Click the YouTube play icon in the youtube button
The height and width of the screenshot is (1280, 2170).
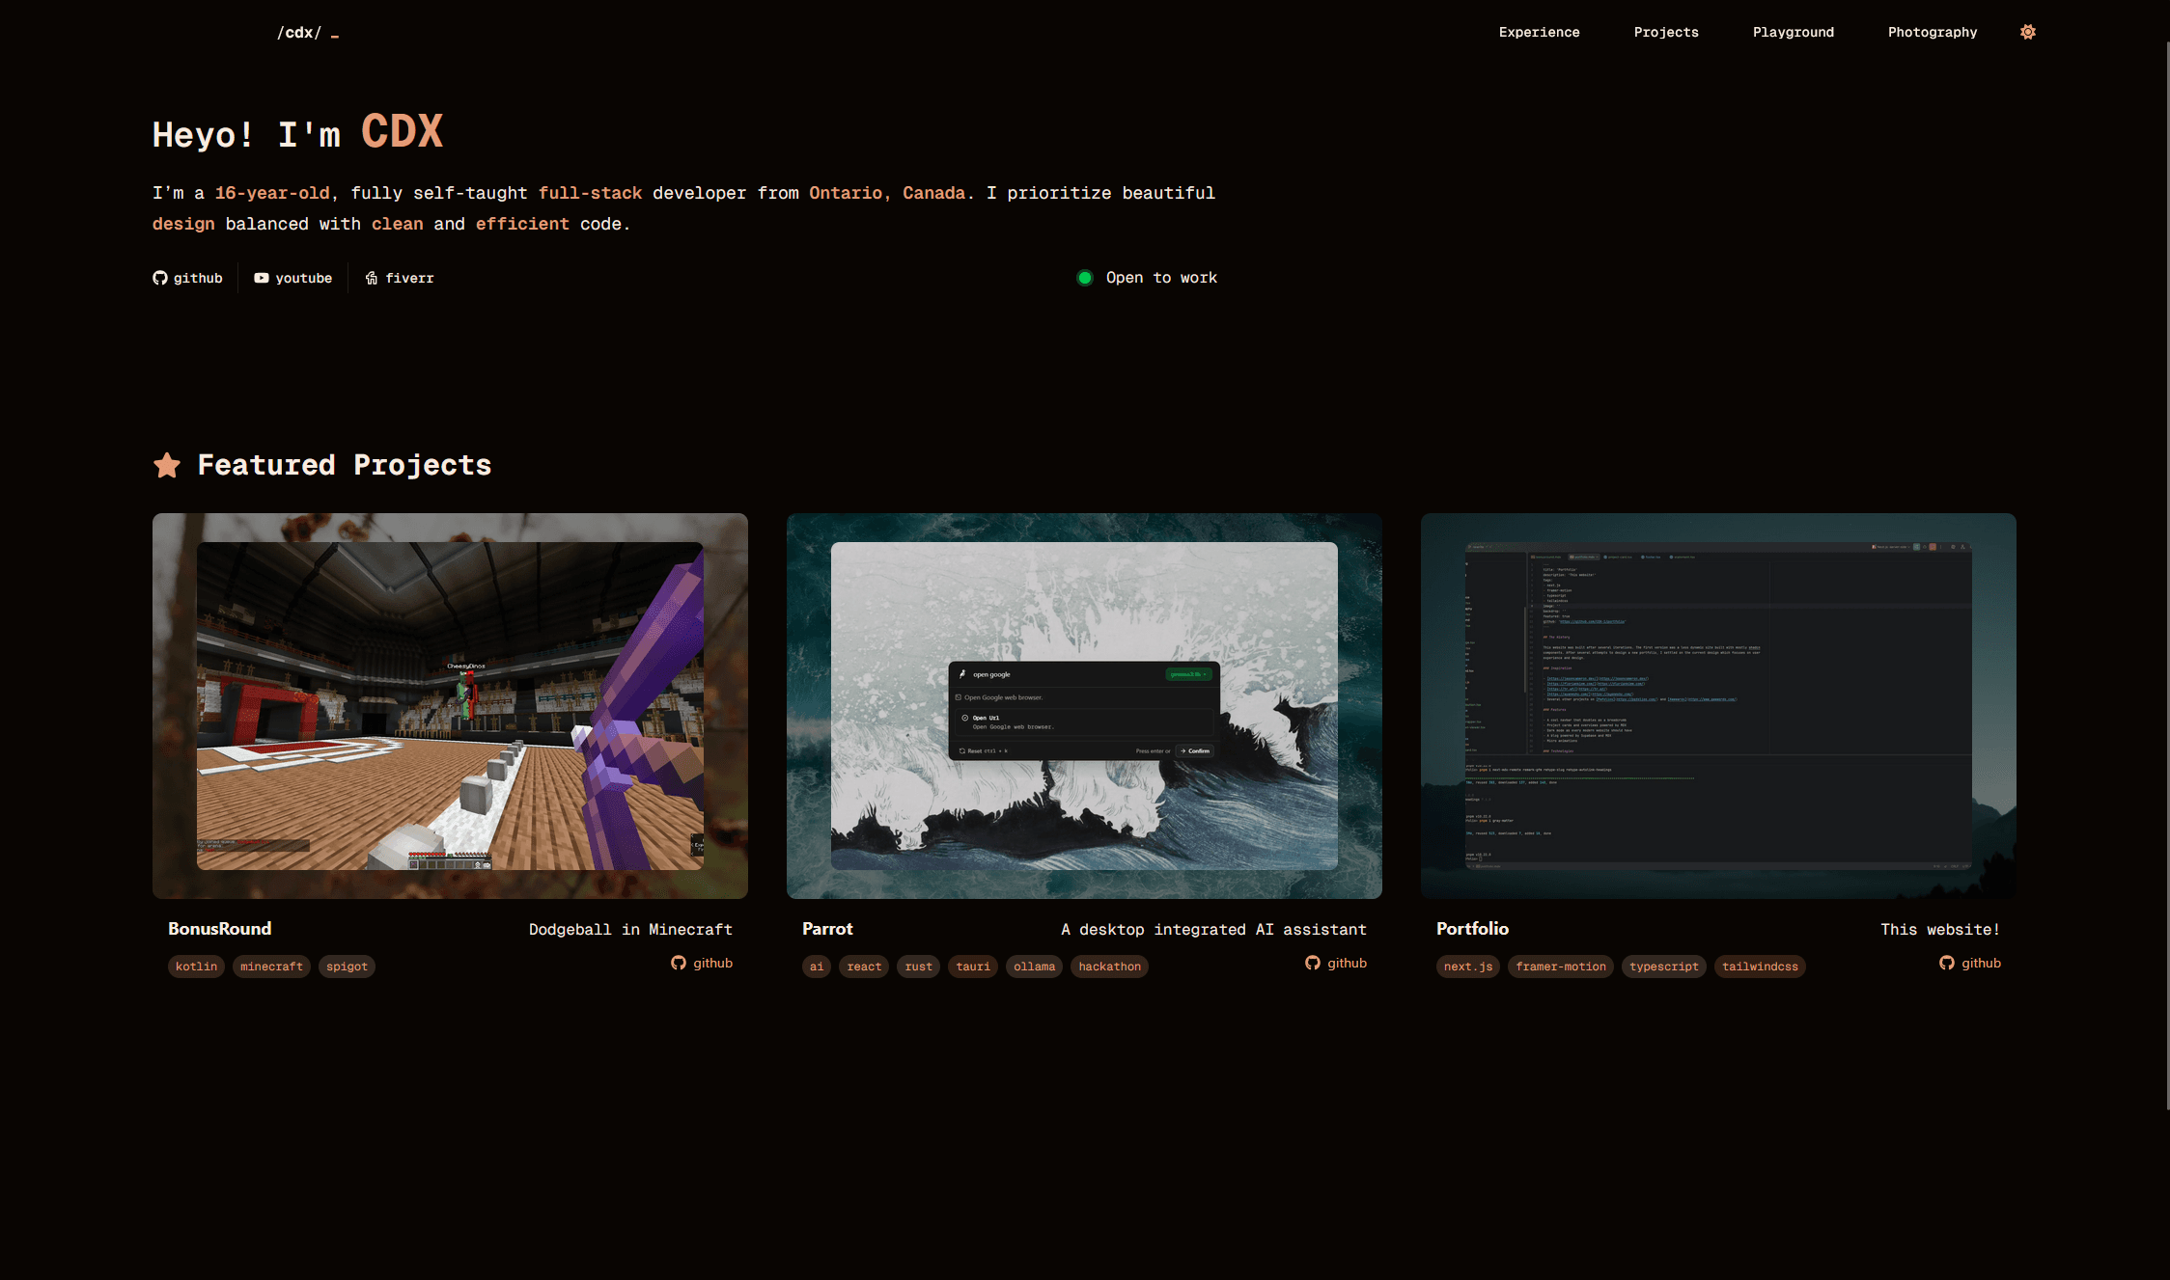click(x=261, y=277)
